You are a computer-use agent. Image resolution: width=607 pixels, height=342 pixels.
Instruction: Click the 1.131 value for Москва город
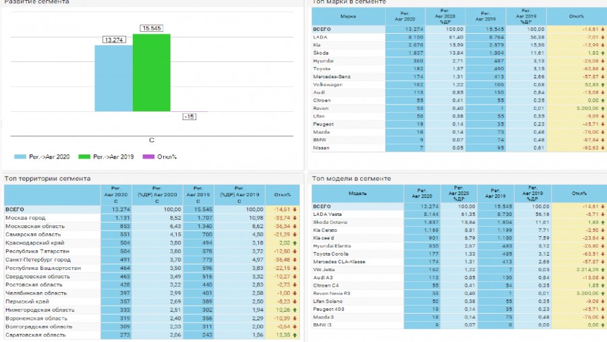(123, 218)
